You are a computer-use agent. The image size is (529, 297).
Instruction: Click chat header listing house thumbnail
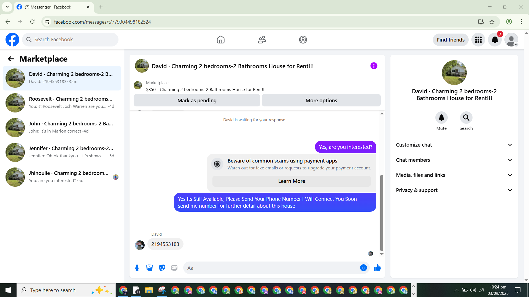[142, 66]
